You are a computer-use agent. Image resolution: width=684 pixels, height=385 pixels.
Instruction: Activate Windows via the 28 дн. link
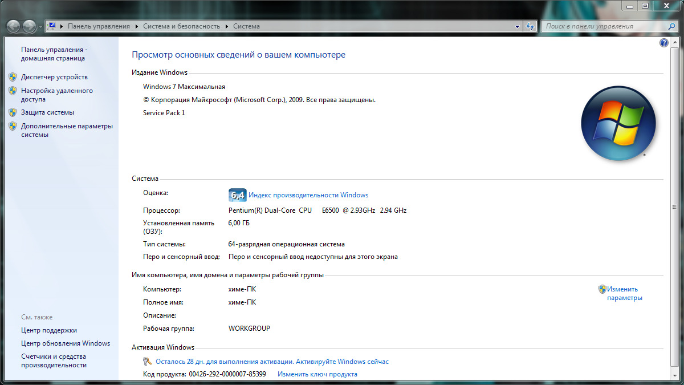click(272, 362)
